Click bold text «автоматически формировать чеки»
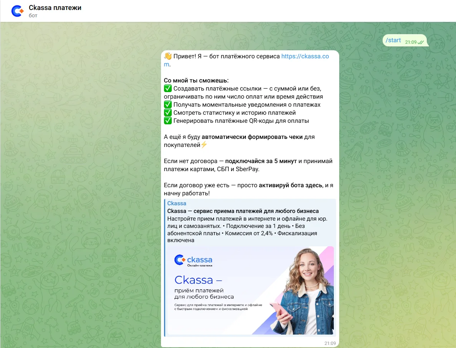Image resolution: width=456 pixels, height=348 pixels. pyautogui.click(x=252, y=137)
